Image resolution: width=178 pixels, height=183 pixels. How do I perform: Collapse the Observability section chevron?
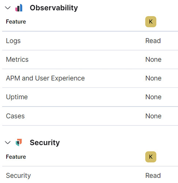coord(8,8)
